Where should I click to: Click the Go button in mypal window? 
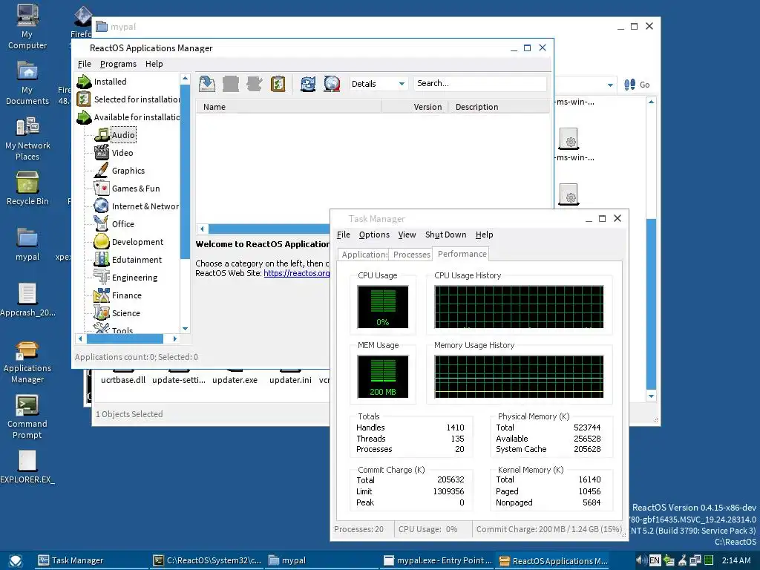pos(638,85)
